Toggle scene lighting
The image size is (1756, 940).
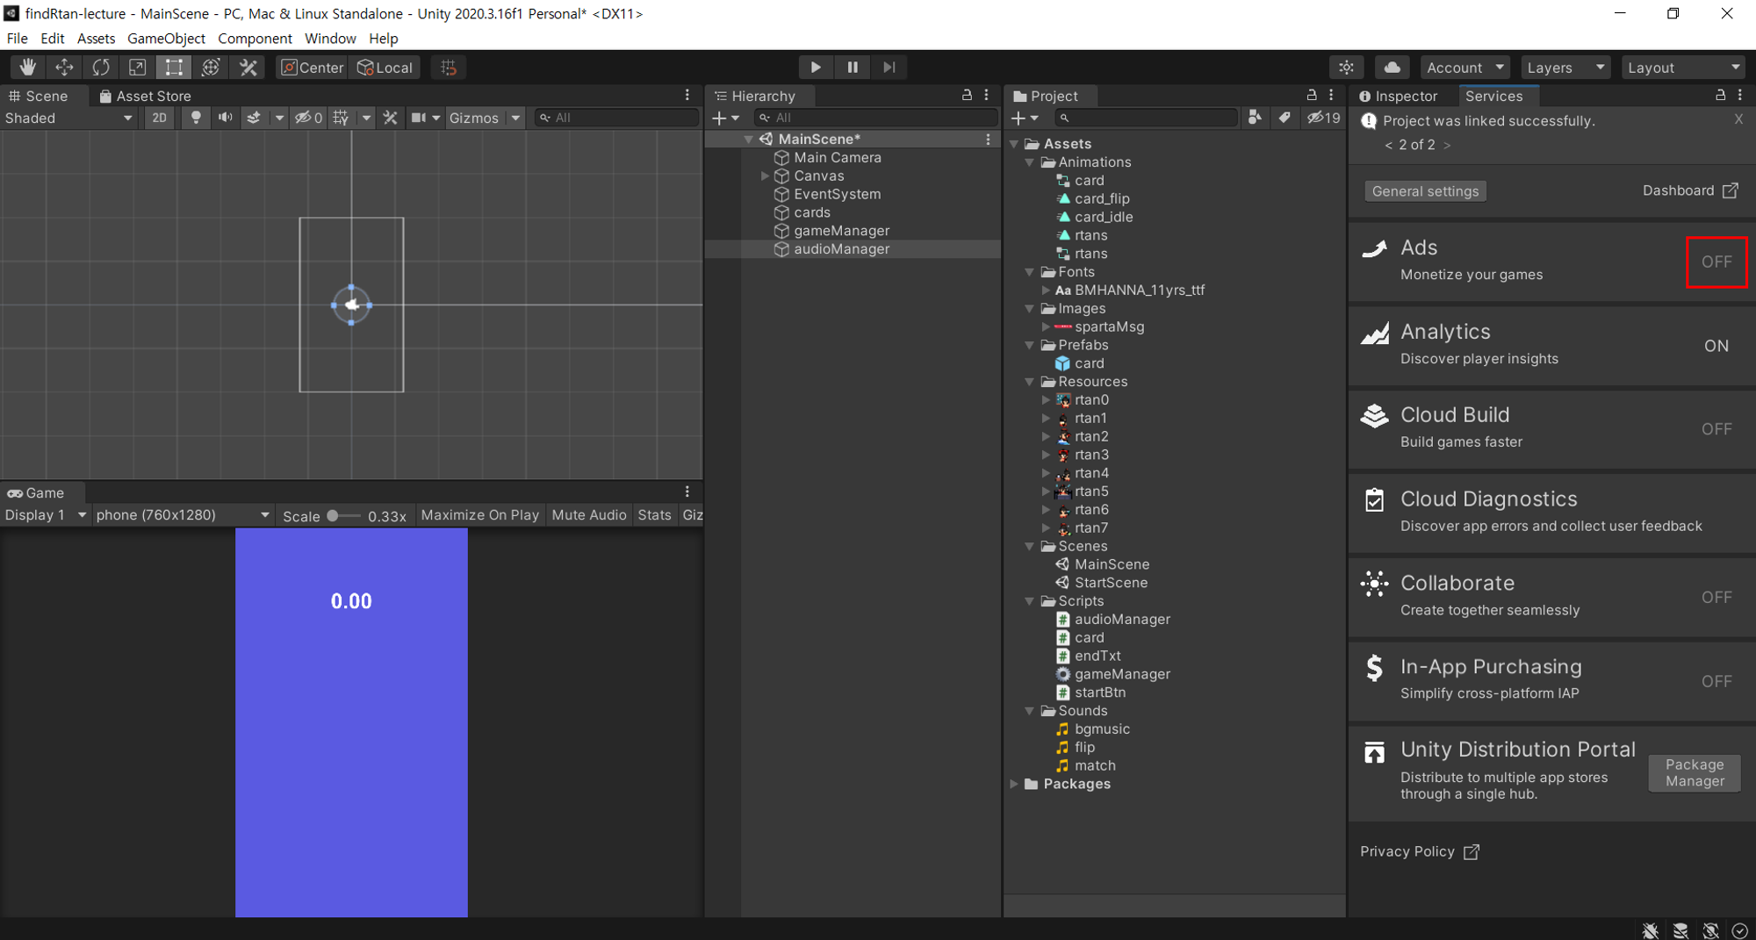[196, 118]
